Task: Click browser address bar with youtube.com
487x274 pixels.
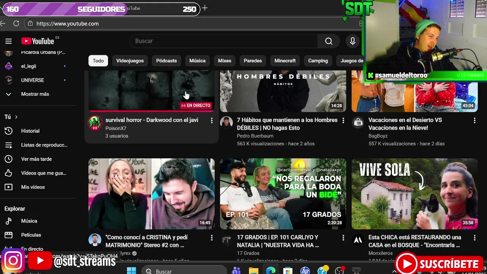Action: click(192, 24)
